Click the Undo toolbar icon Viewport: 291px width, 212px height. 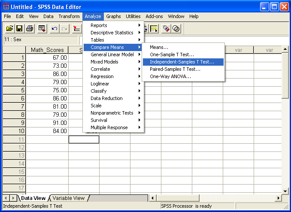[55, 29]
